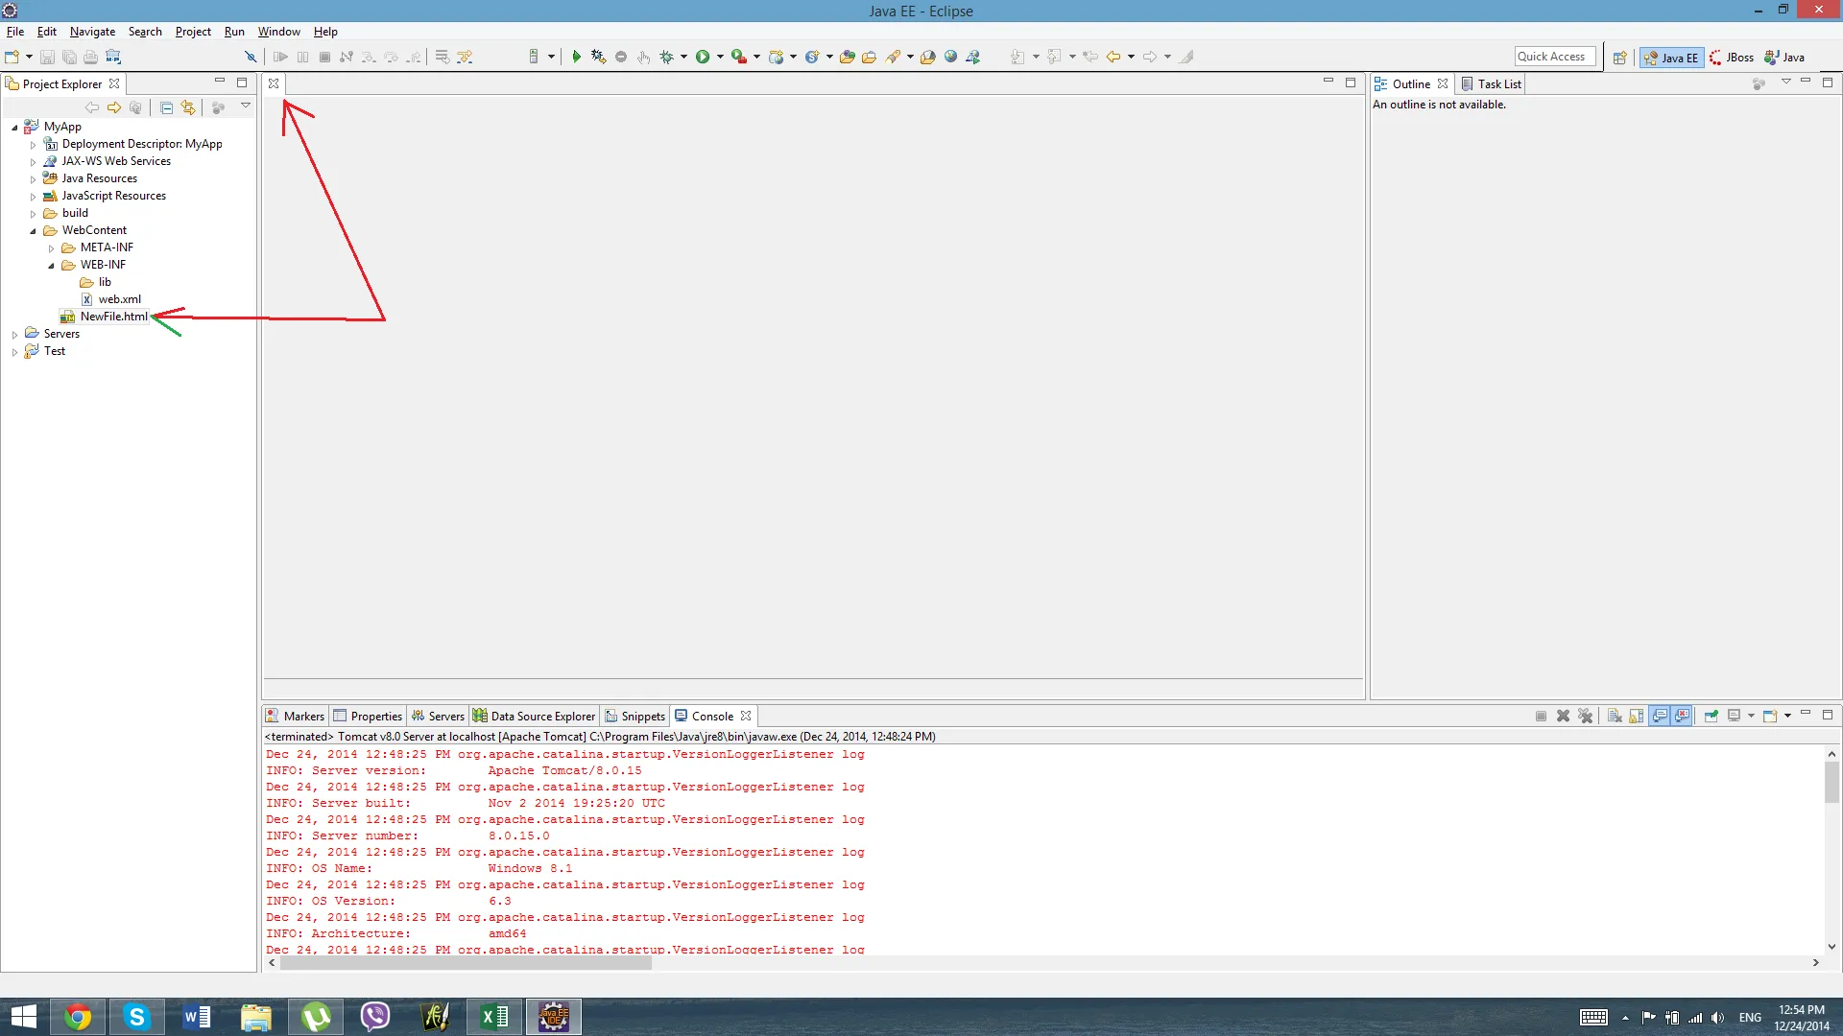
Task: Open the Project menu
Action: (193, 32)
